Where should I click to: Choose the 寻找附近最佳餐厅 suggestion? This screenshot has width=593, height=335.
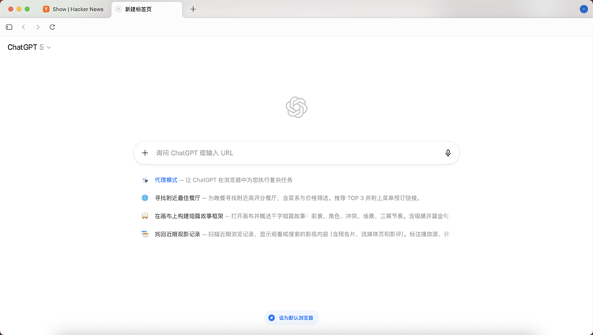[177, 198]
